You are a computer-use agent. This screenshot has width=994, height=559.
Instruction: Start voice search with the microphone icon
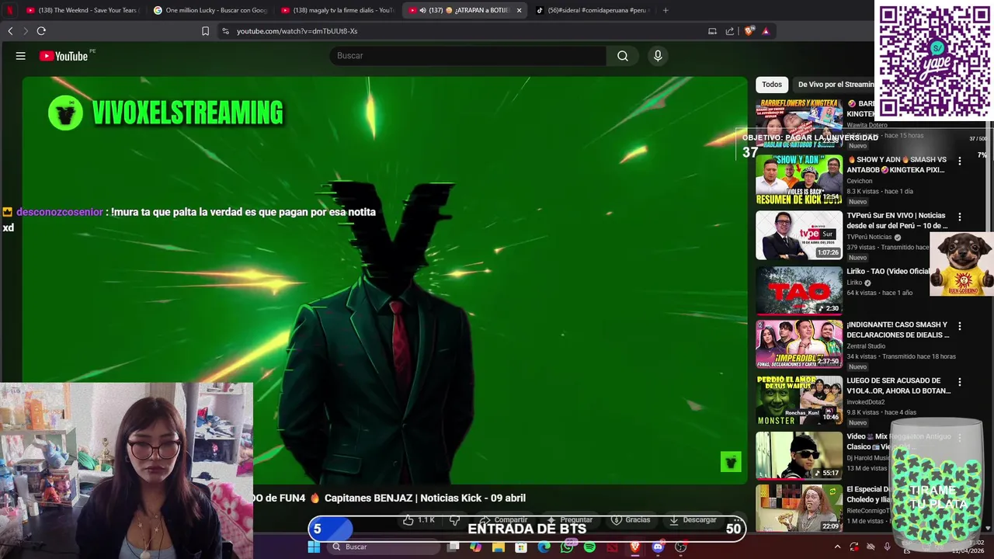[x=658, y=56]
